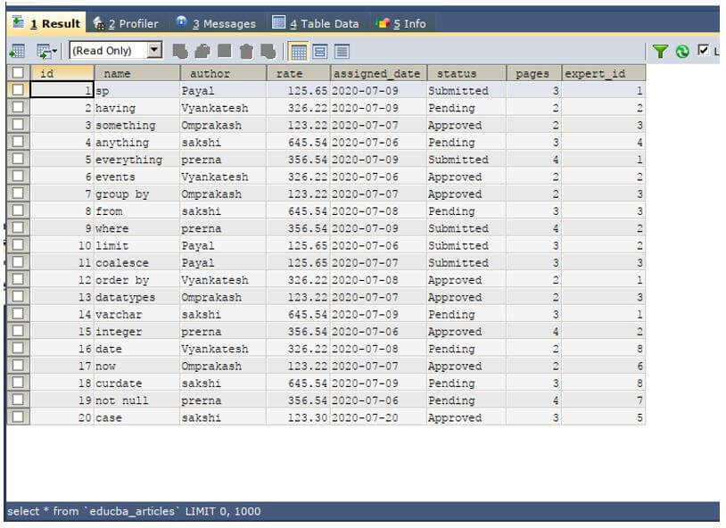Open the 4 Table Data tab
726x528 pixels.
coord(316,22)
